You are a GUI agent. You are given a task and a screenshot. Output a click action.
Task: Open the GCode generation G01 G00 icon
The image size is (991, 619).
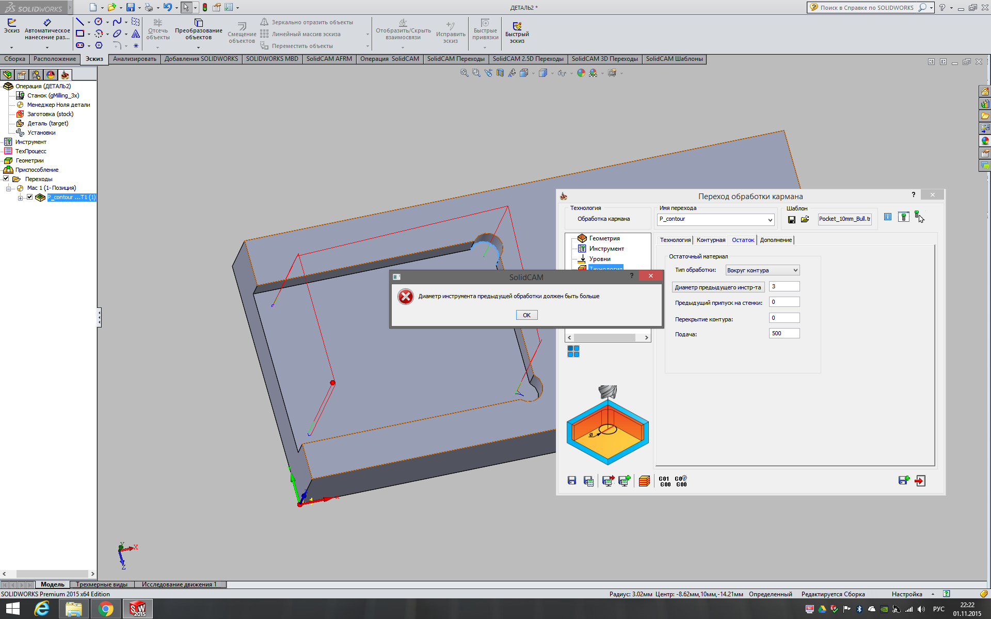click(664, 481)
